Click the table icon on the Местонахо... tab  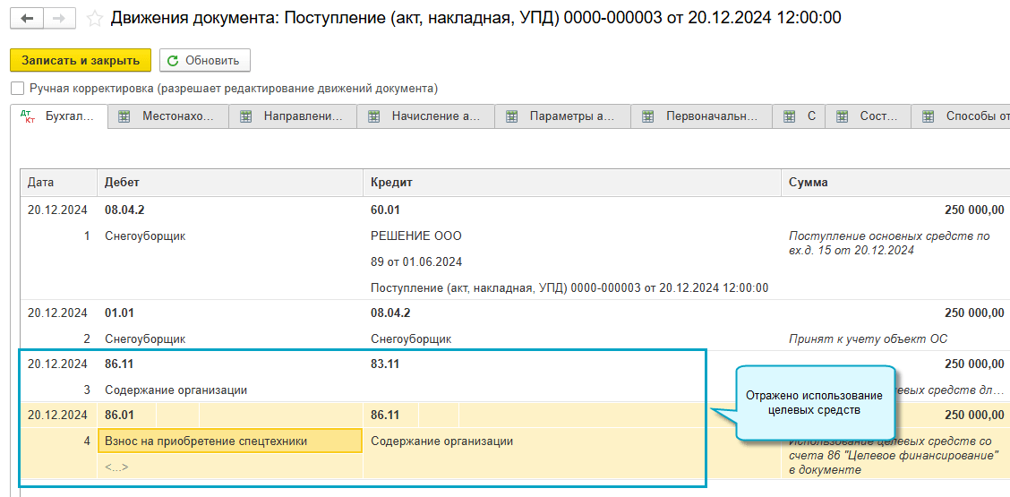[124, 116]
